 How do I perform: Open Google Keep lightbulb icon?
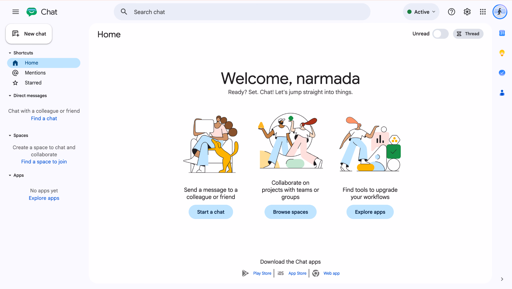point(502,53)
